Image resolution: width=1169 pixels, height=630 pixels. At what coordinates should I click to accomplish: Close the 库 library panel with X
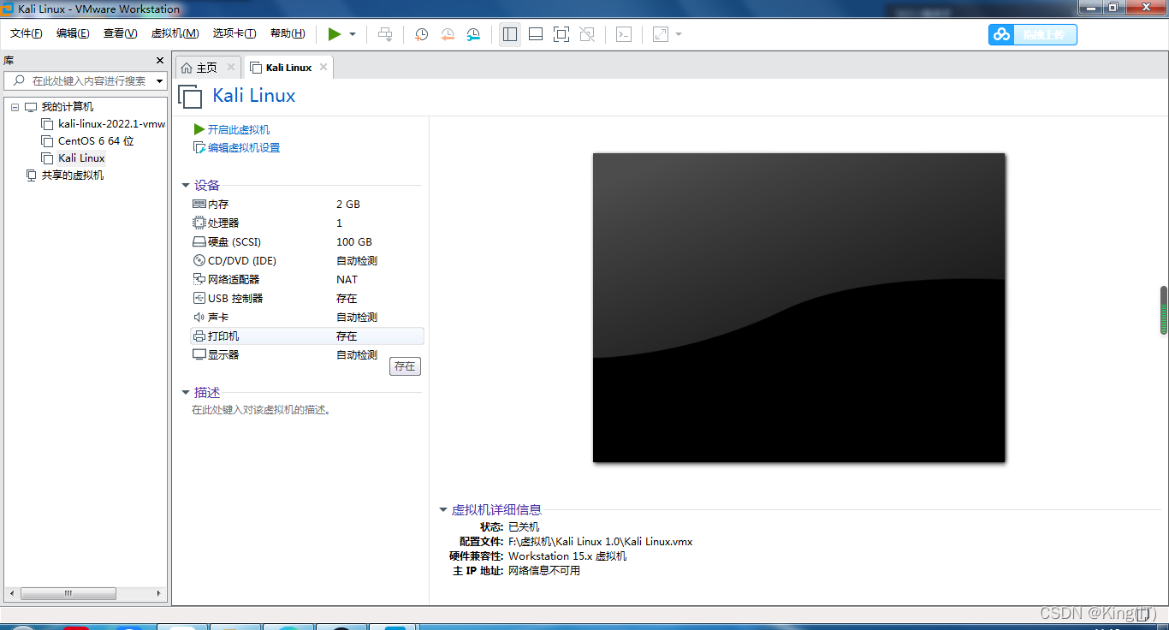tap(159, 61)
